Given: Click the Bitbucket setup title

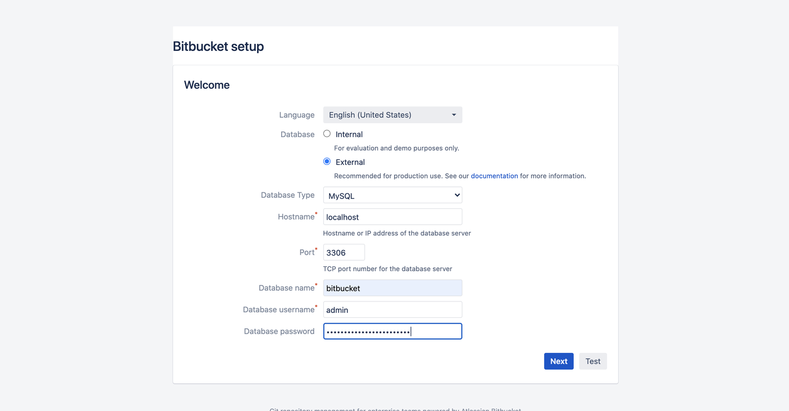Looking at the screenshot, I should pyautogui.click(x=218, y=47).
